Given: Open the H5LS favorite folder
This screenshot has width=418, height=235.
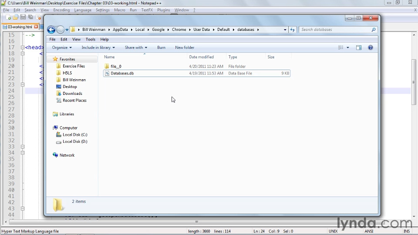Looking at the screenshot, I should [67, 73].
